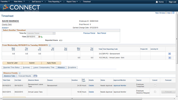Screen dimensions: 178x100
Task: Open Approval Monitor for Bereavement Leave Take
Action: tap(120, 86)
